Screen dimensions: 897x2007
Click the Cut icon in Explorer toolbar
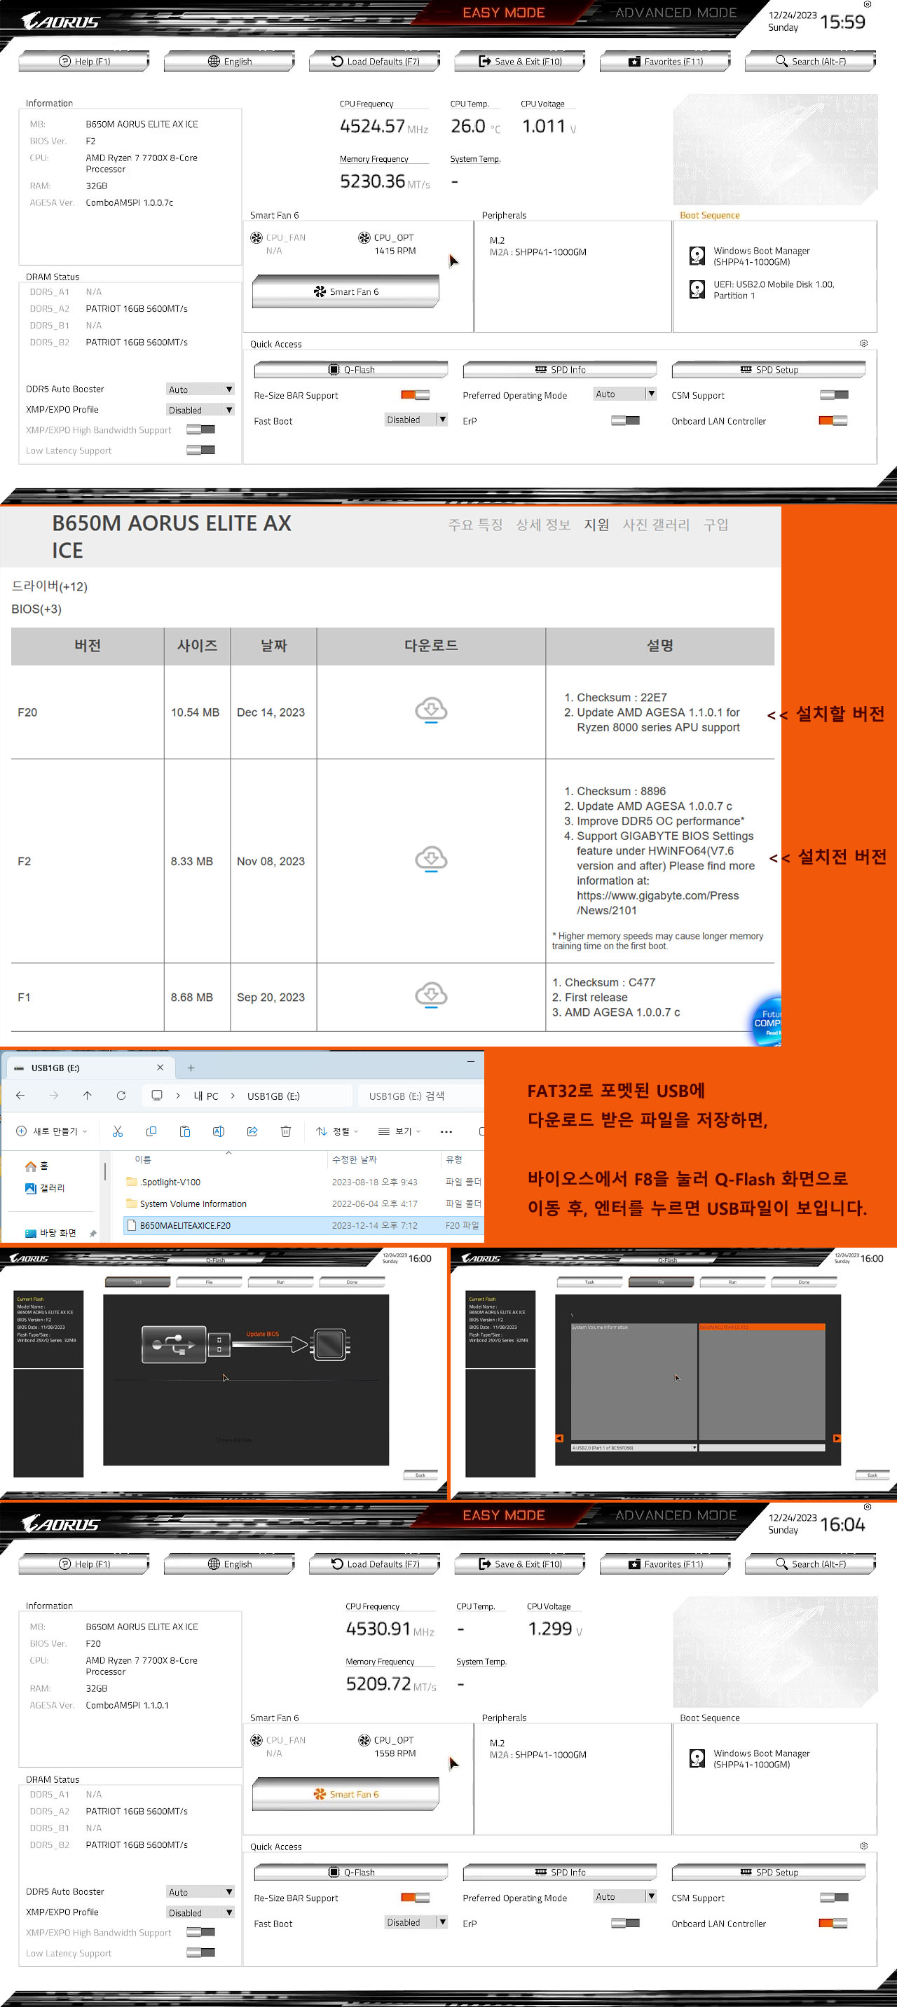click(x=118, y=1131)
